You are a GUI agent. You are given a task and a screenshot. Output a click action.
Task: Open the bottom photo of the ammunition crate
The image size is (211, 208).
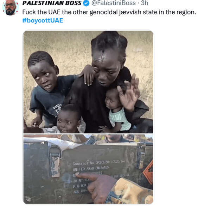88,169
